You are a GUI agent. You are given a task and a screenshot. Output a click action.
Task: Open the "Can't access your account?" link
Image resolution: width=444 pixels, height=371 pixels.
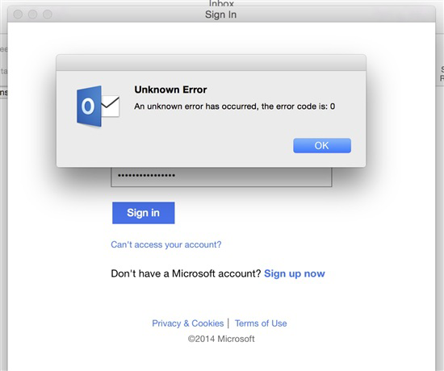tap(166, 244)
